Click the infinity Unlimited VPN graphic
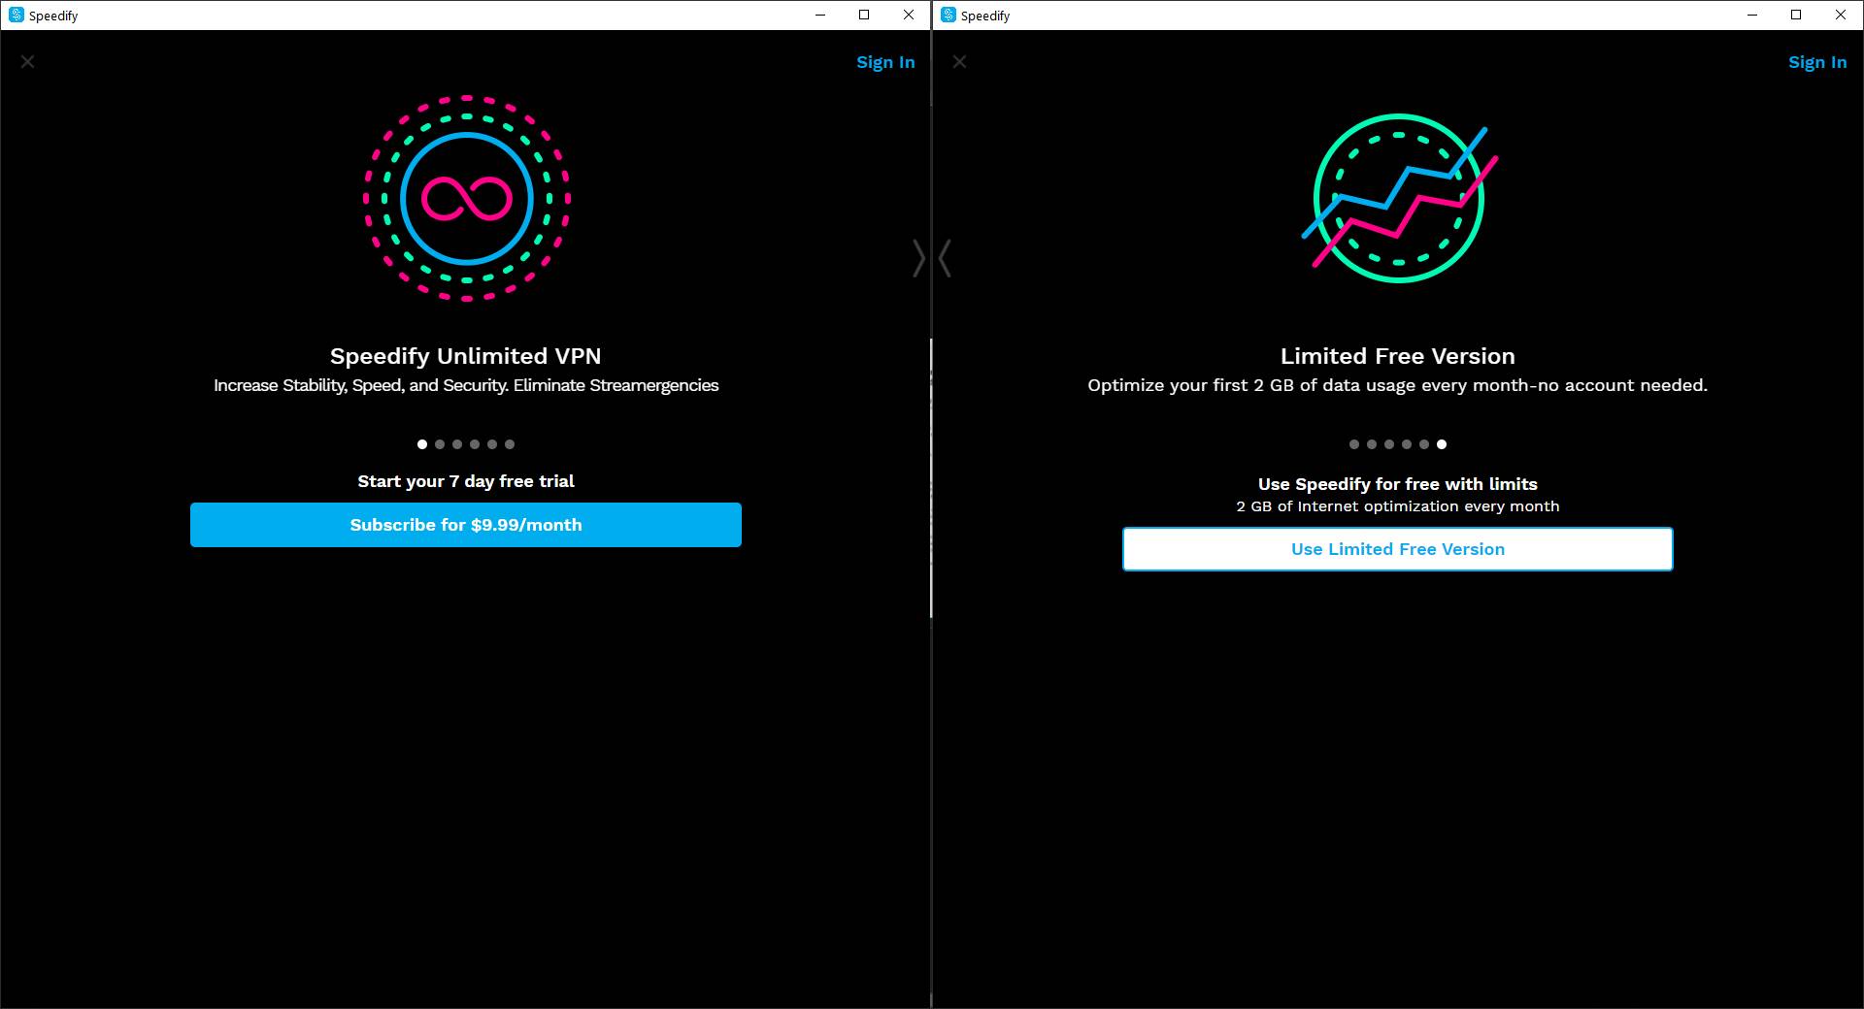This screenshot has width=1864, height=1009. point(467,199)
